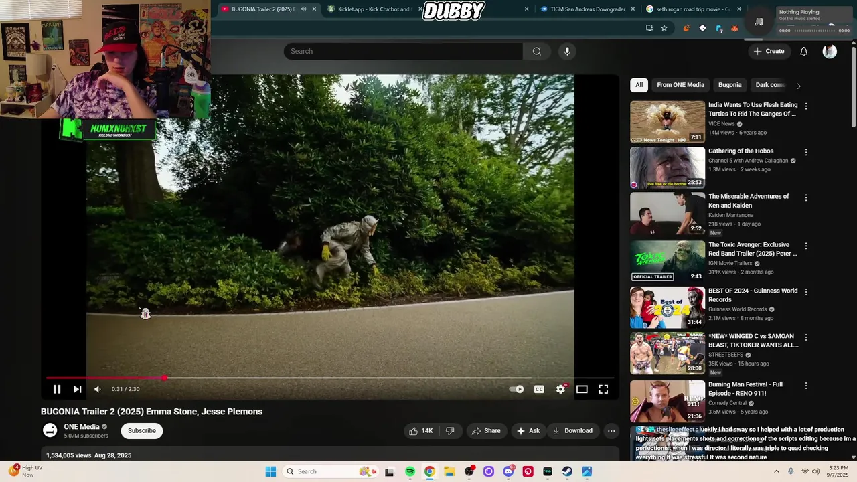This screenshot has width=857, height=482.
Task: Select the Bugonia filter chip
Action: pyautogui.click(x=730, y=85)
